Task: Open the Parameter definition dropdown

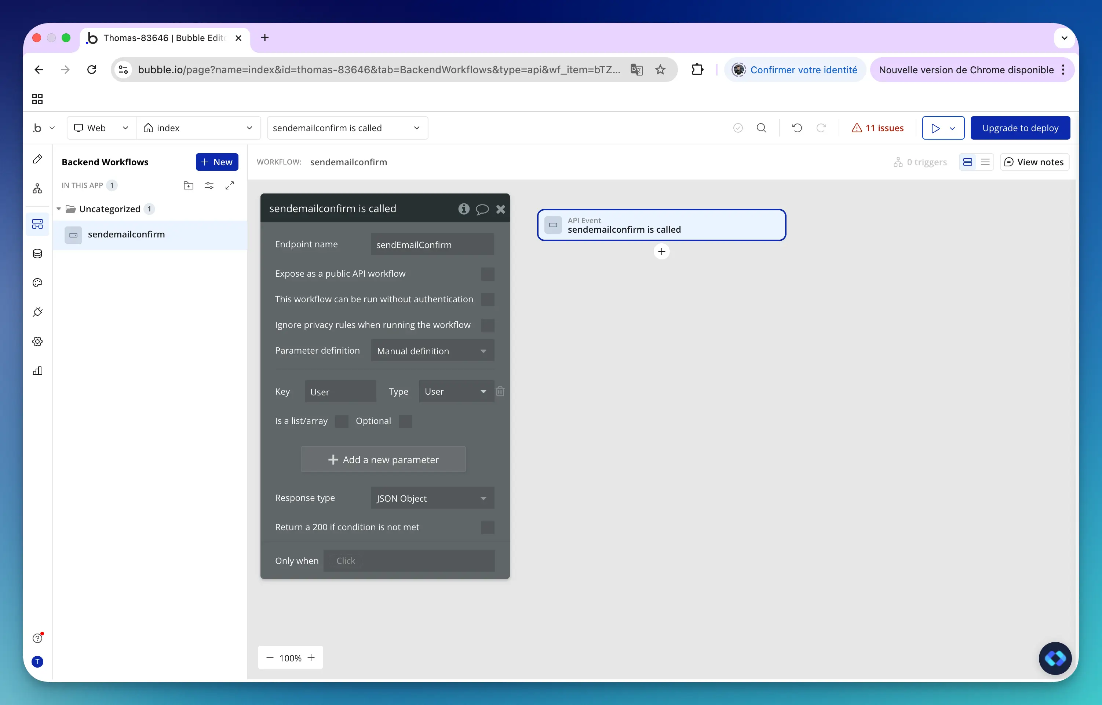Action: tap(433, 351)
